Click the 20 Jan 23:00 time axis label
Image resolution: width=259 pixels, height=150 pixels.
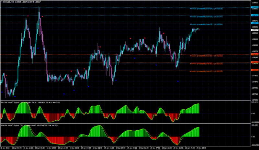pyautogui.click(x=201, y=148)
